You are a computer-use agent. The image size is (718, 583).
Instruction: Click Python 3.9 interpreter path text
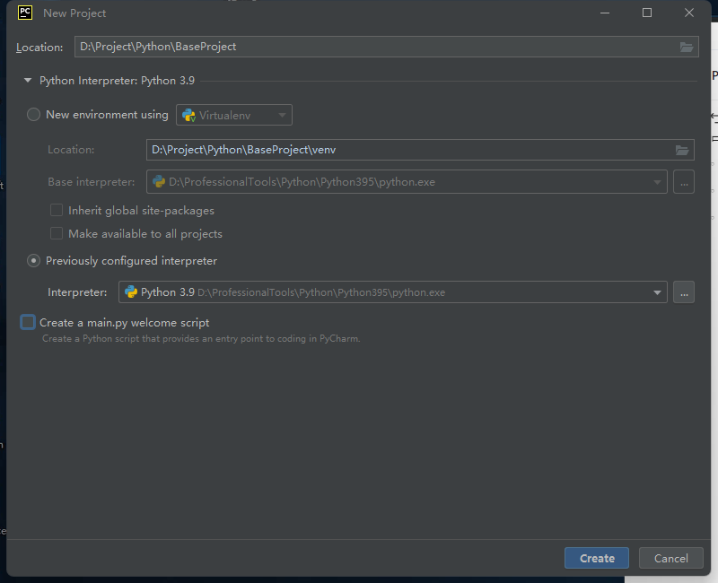coord(321,293)
